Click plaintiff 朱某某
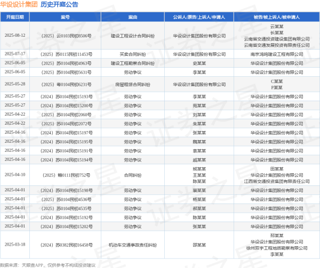Screen dimensions: 320x268 (199, 124)
